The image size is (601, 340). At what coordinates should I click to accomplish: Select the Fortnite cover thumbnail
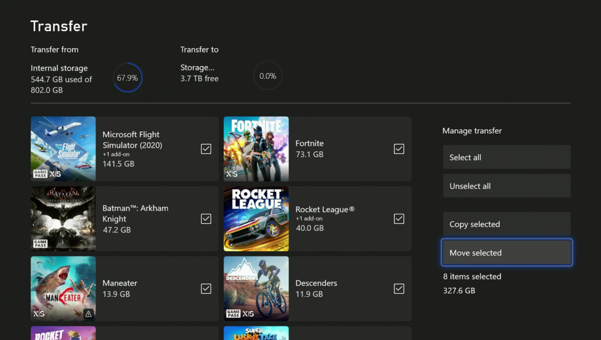point(256,149)
